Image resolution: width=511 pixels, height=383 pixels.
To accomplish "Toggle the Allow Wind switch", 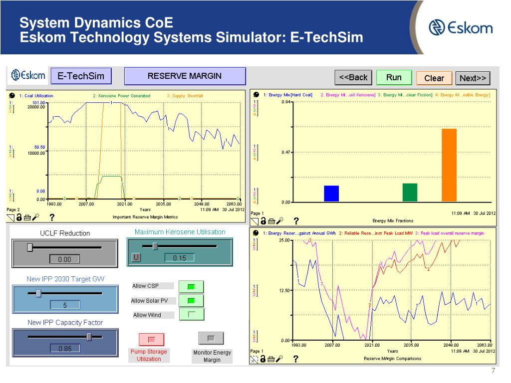I will tap(192, 314).
